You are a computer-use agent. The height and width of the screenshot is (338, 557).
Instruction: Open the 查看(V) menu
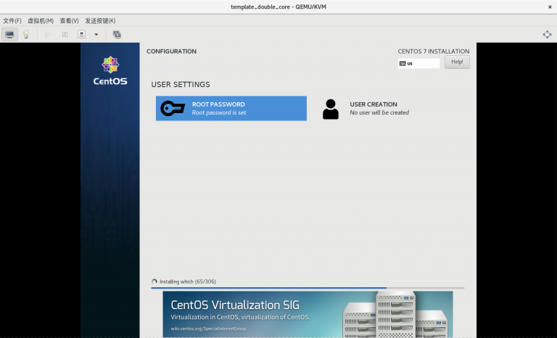(69, 20)
